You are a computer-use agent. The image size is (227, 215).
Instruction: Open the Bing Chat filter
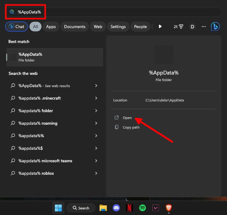click(x=17, y=27)
